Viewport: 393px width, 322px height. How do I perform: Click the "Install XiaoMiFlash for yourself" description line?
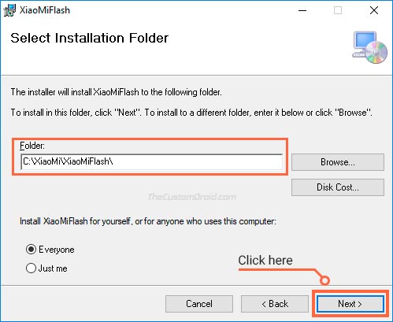pos(148,221)
